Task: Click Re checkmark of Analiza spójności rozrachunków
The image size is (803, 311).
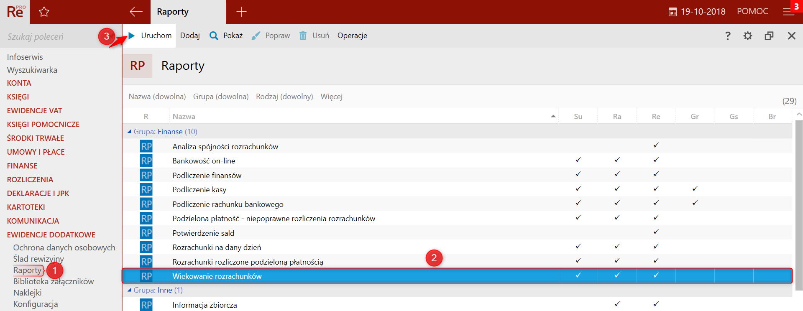Action: 656,145
